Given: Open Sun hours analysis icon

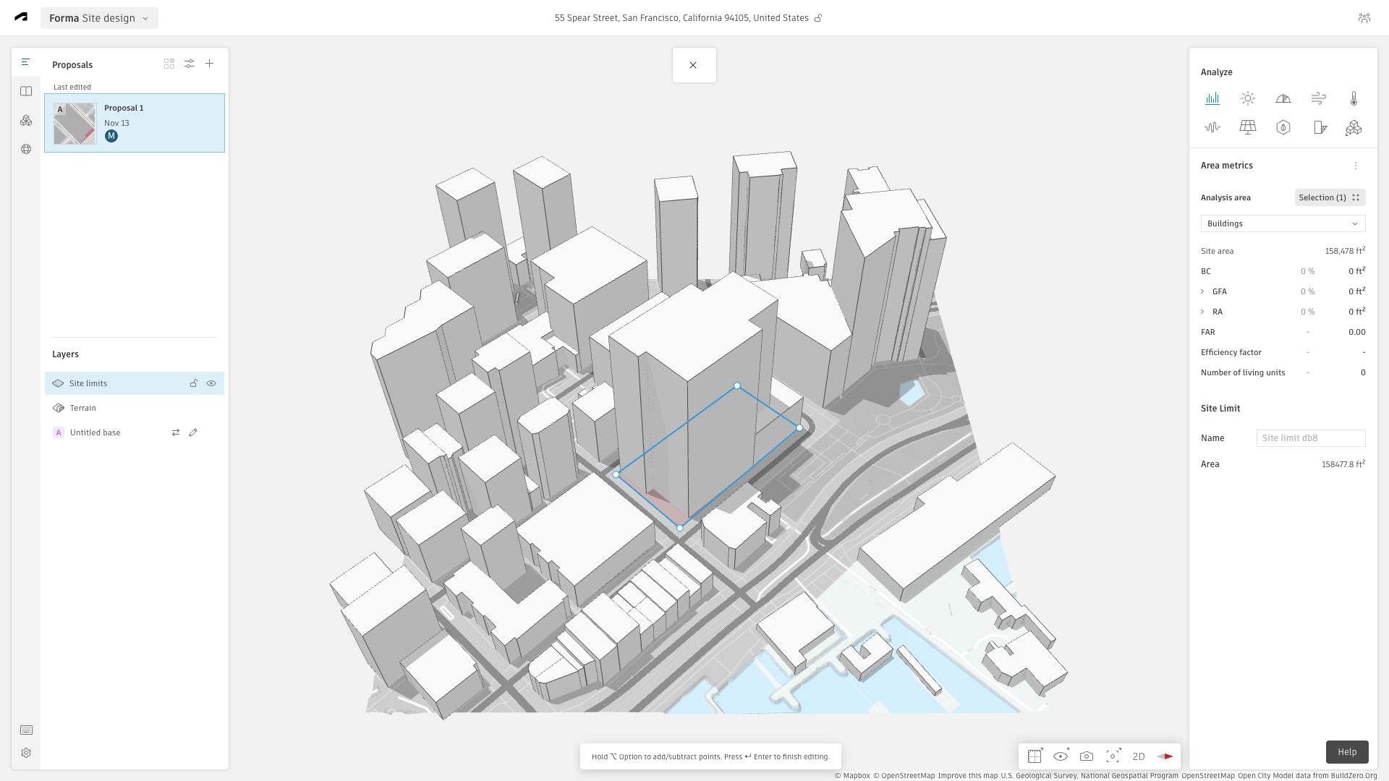Looking at the screenshot, I should [1247, 99].
